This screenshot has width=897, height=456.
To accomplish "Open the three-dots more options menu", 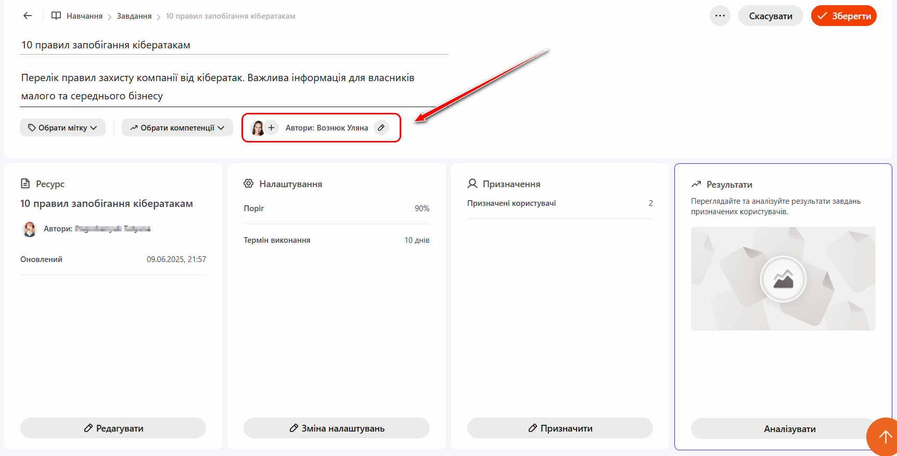I will [720, 16].
